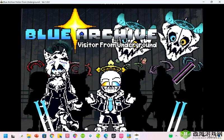Expand the hidden tray icons chevron
The width and height of the screenshot is (224, 140).
pos(176,136)
